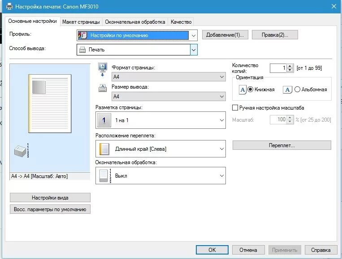This screenshot has width=342, height=259.
Task: Open the 'Окончательная обработка' dropdown with 'Выкл'
Action: [160, 176]
